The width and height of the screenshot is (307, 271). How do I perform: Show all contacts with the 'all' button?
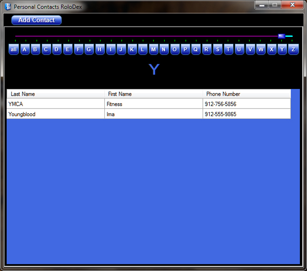[14, 49]
